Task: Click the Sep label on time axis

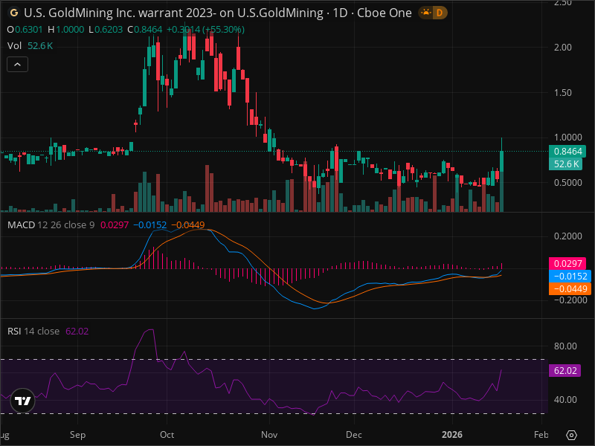Action: [x=77, y=435]
